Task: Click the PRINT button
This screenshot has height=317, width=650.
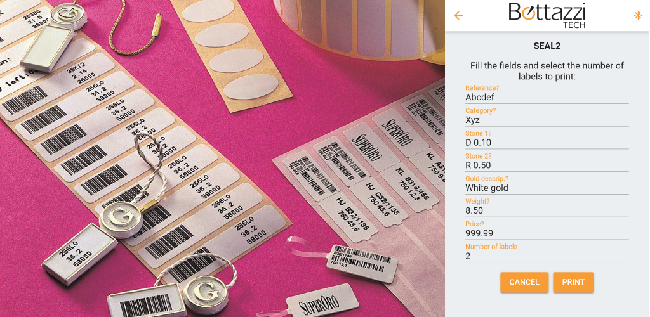Action: 573,282
